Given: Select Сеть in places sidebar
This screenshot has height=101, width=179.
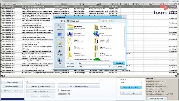Looking at the screenshot, I should (x=60, y=61).
